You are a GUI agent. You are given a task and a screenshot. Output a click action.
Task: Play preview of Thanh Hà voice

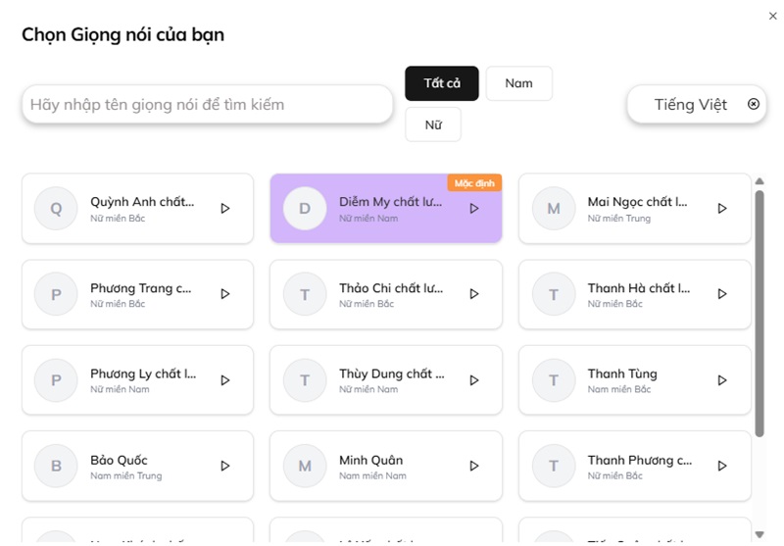click(x=722, y=293)
